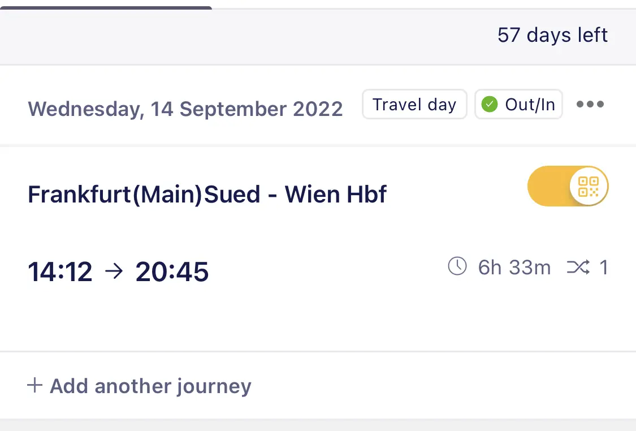Click the unfilled part of the top progress bar
This screenshot has height=431, width=636.
424,8
